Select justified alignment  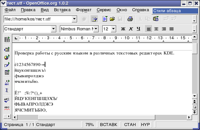point(172,29)
